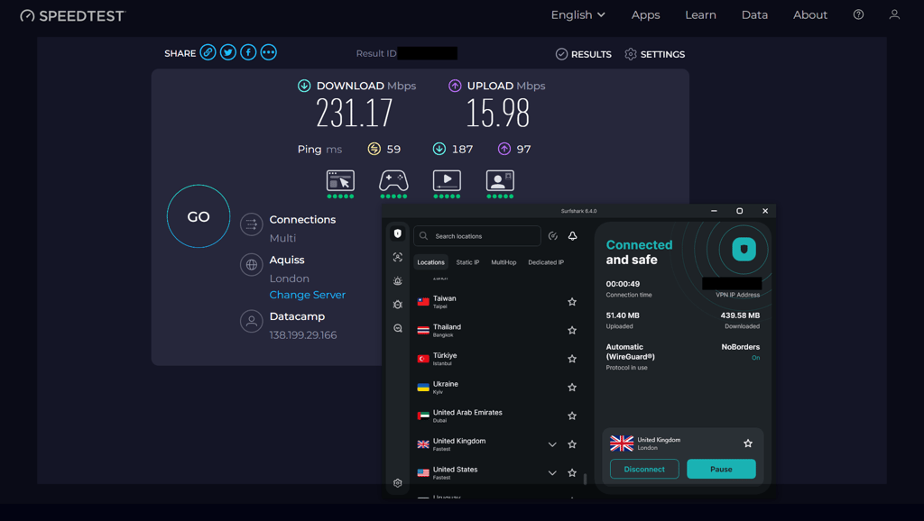Open the Surfshark Alternative ID sidebar icon
The image size is (924, 521).
click(398, 257)
